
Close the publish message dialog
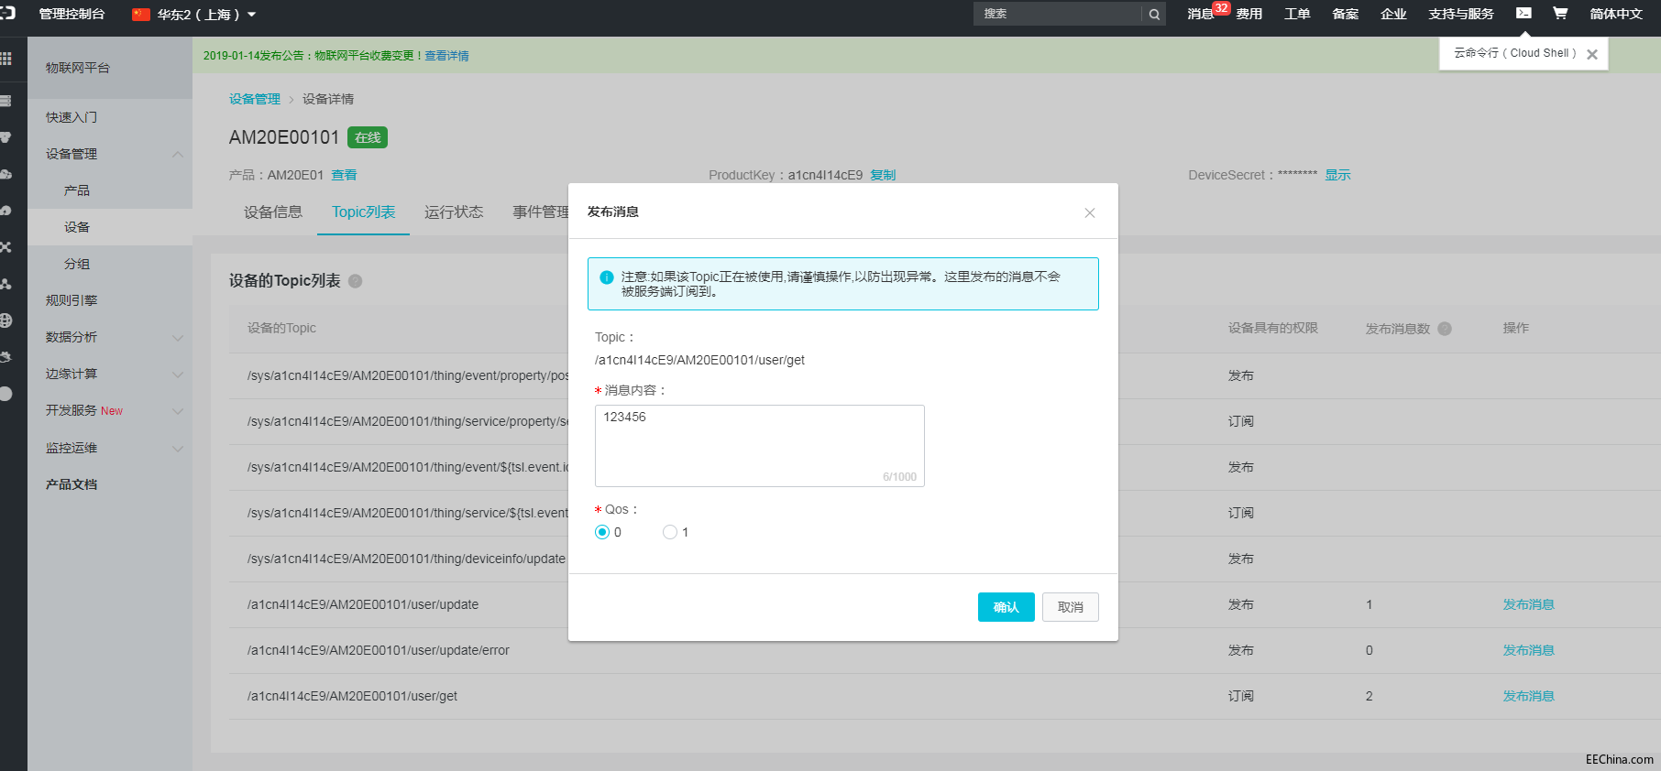(x=1090, y=212)
